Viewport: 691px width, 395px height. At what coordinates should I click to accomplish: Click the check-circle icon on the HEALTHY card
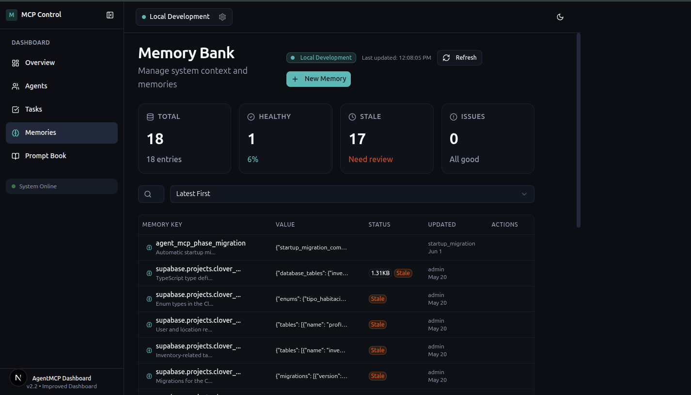click(x=251, y=116)
